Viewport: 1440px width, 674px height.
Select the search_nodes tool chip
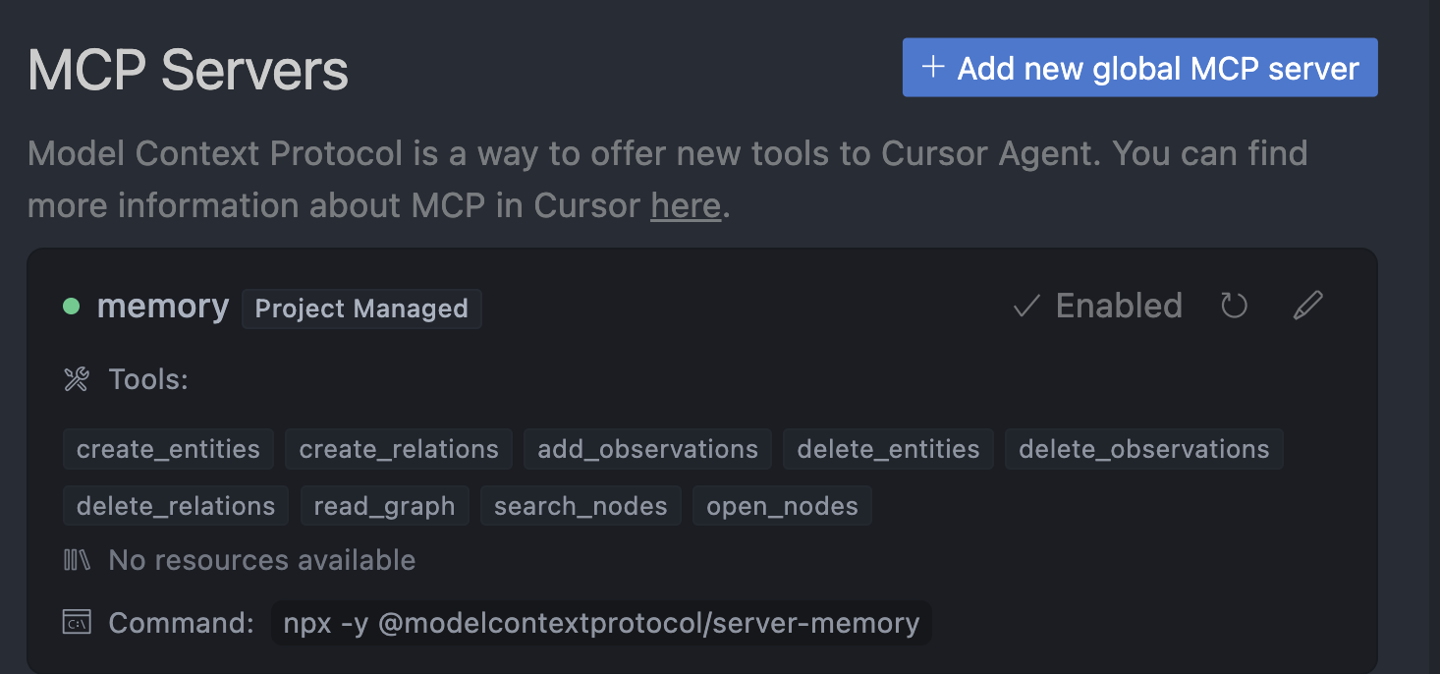click(581, 506)
